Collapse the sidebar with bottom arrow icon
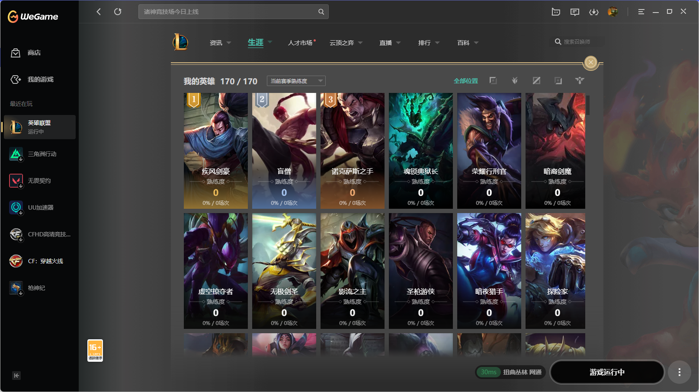The height and width of the screenshot is (392, 699). pyautogui.click(x=16, y=376)
